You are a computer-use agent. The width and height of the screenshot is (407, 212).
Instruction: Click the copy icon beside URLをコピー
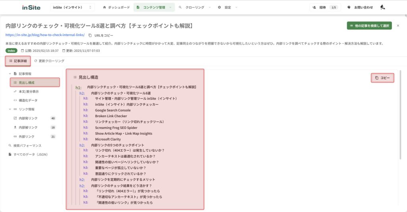click(90, 35)
